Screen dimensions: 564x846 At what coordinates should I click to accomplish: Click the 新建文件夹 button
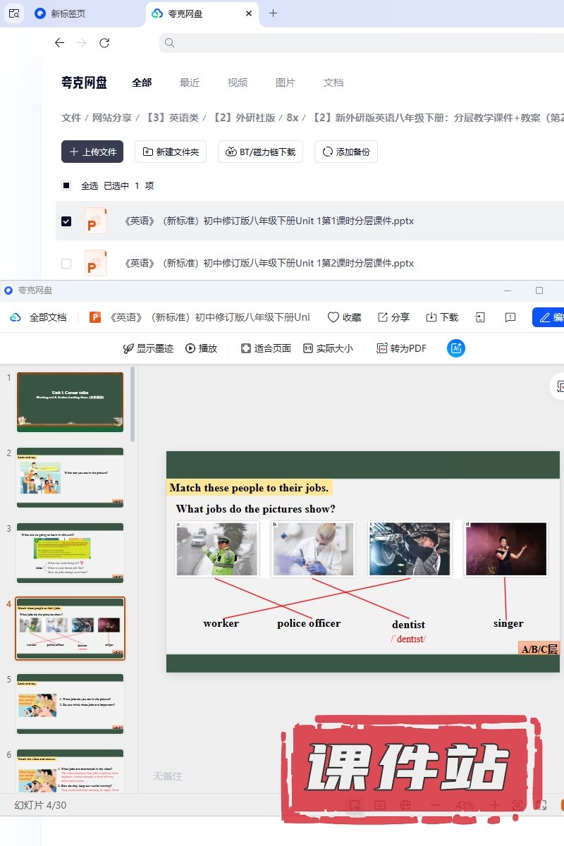pyautogui.click(x=171, y=152)
